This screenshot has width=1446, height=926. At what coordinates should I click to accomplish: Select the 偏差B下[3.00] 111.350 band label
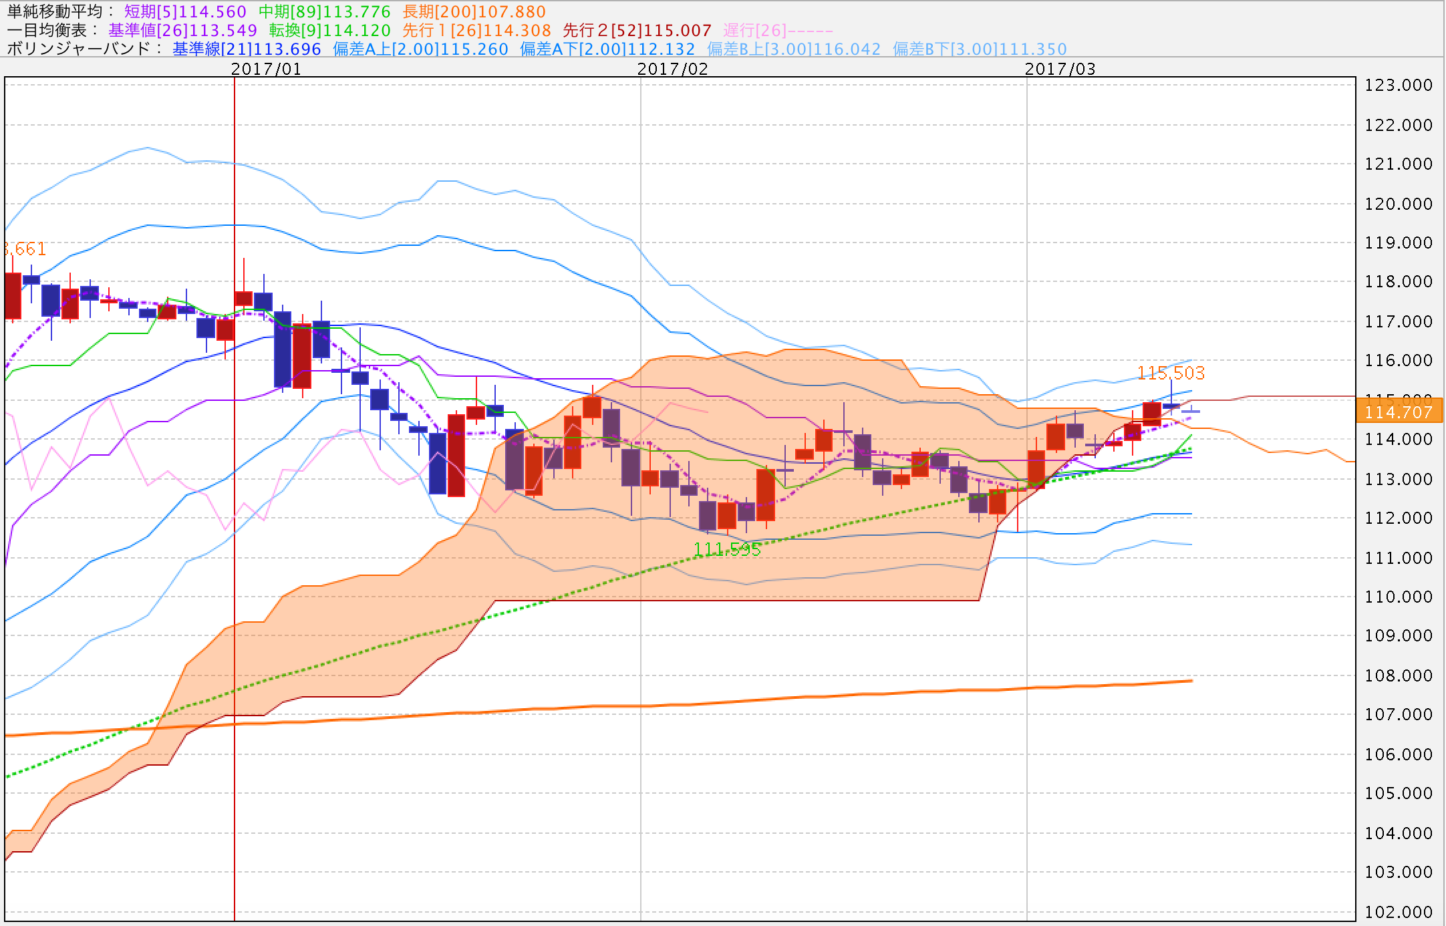(x=980, y=49)
